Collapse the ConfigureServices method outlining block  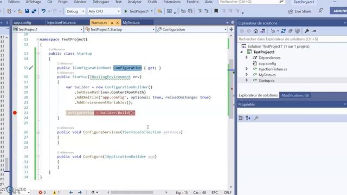coord(38,132)
